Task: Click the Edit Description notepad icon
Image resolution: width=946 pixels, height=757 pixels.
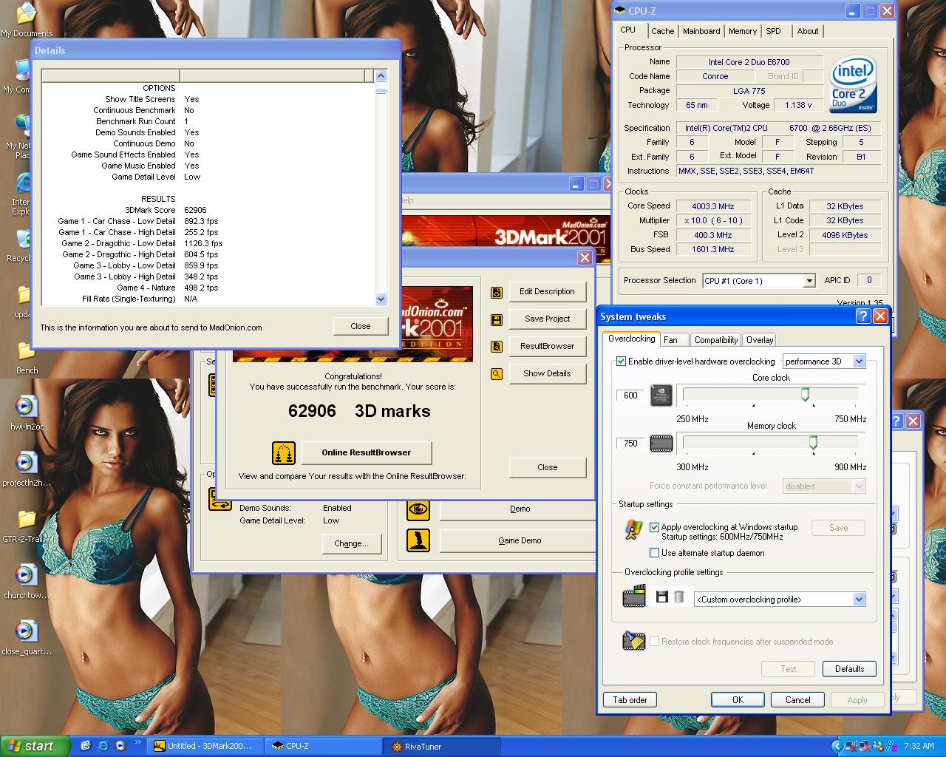Action: point(497,292)
